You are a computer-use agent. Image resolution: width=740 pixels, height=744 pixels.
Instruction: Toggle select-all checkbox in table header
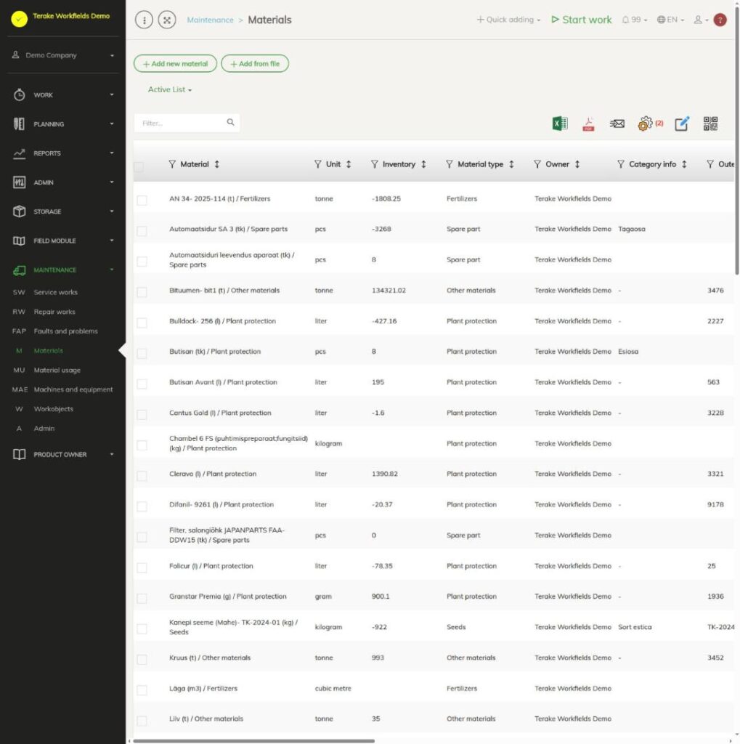point(139,166)
